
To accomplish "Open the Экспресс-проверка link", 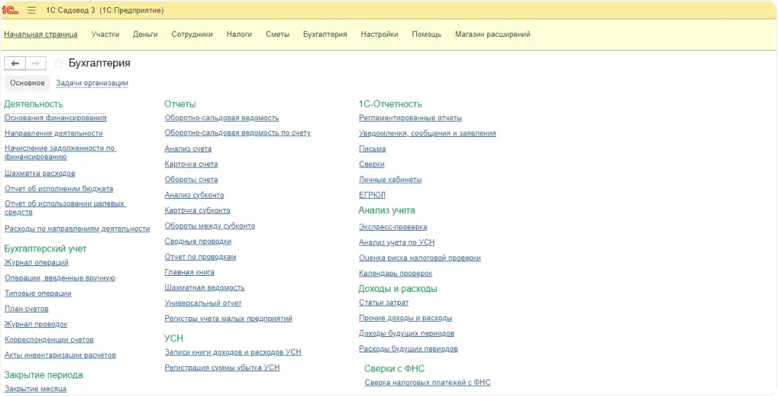I will tap(393, 227).
